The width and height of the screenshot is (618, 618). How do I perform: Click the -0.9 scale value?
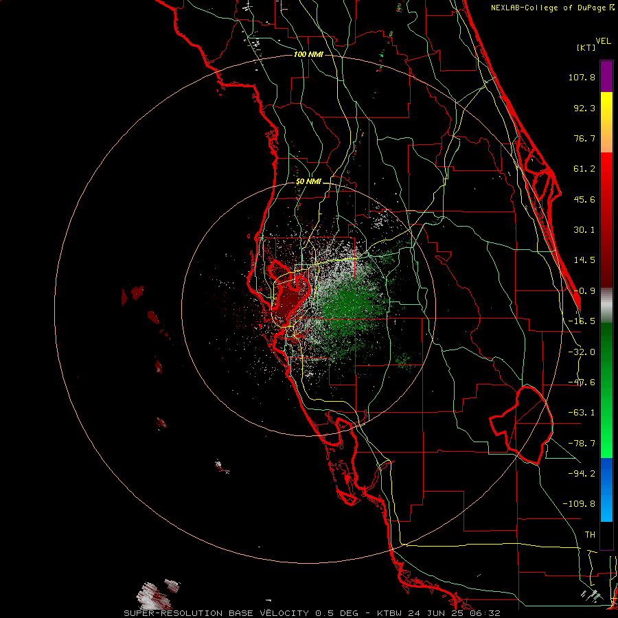click(584, 291)
